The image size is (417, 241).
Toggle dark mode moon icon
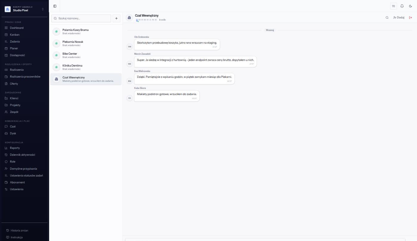pyautogui.click(x=410, y=6)
